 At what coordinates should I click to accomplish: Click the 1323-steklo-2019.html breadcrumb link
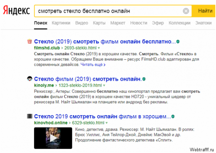pyautogui.click(x=80, y=85)
